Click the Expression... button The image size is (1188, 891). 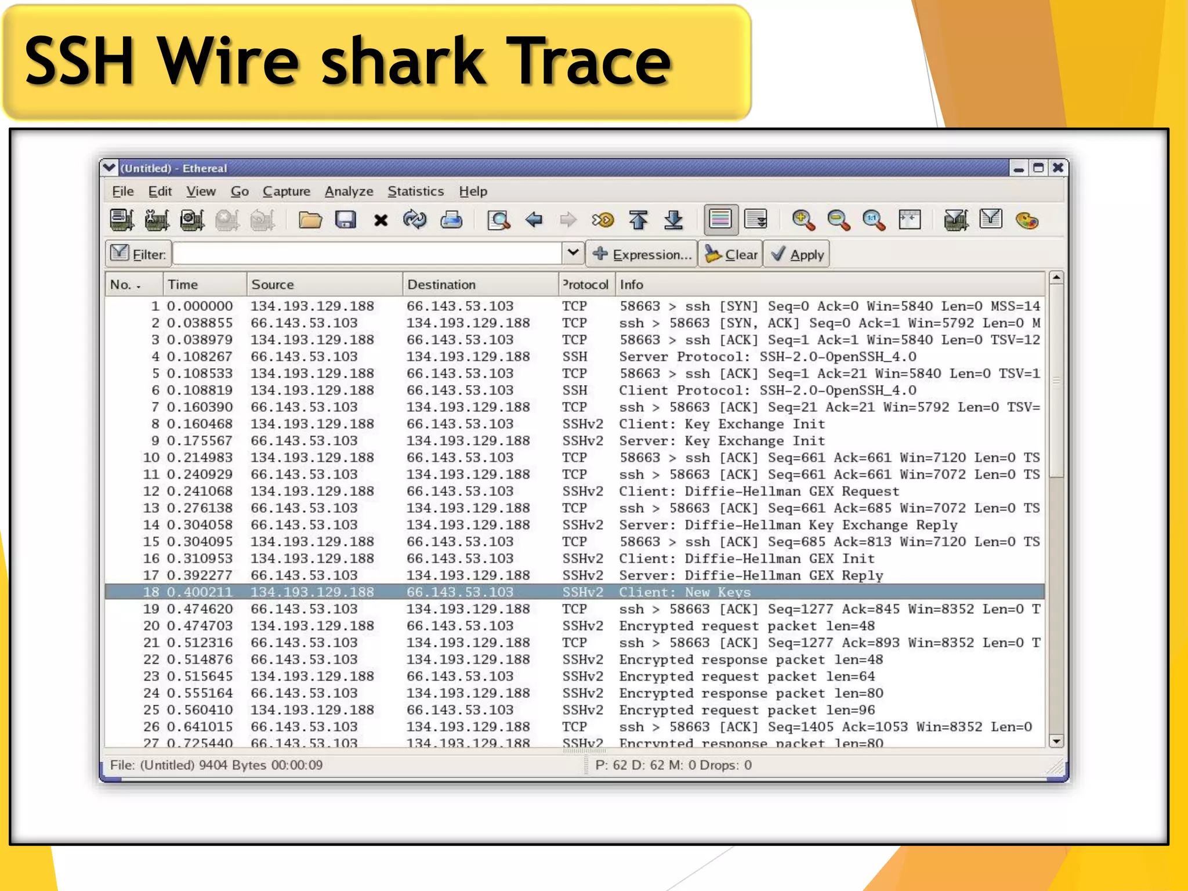[x=642, y=254]
